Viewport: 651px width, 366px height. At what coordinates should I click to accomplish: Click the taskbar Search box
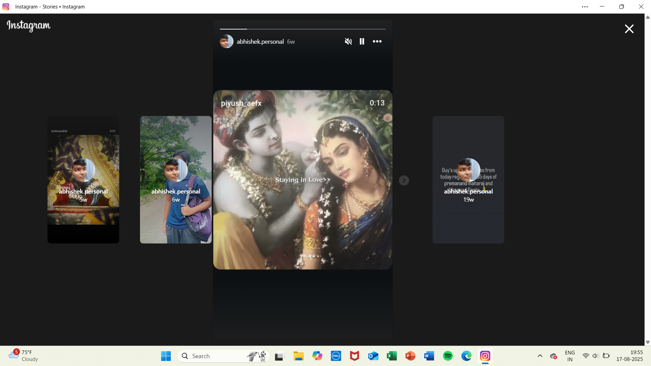(223, 356)
